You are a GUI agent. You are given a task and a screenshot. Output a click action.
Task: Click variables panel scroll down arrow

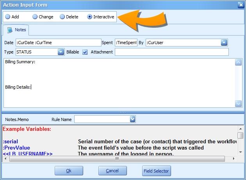(x=241, y=152)
